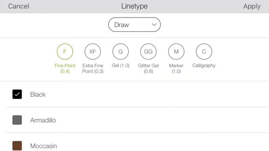This screenshot has width=269, height=151.
Task: Choose the Calligraphy C pen icon
Action: point(204,52)
